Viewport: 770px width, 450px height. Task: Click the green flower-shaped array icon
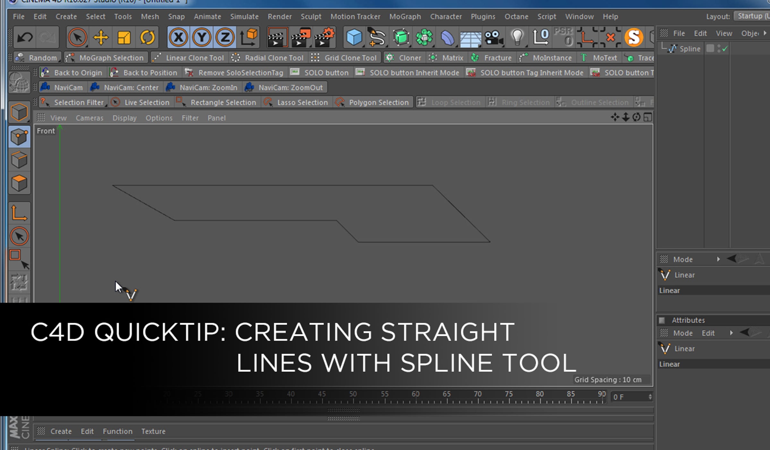(424, 37)
